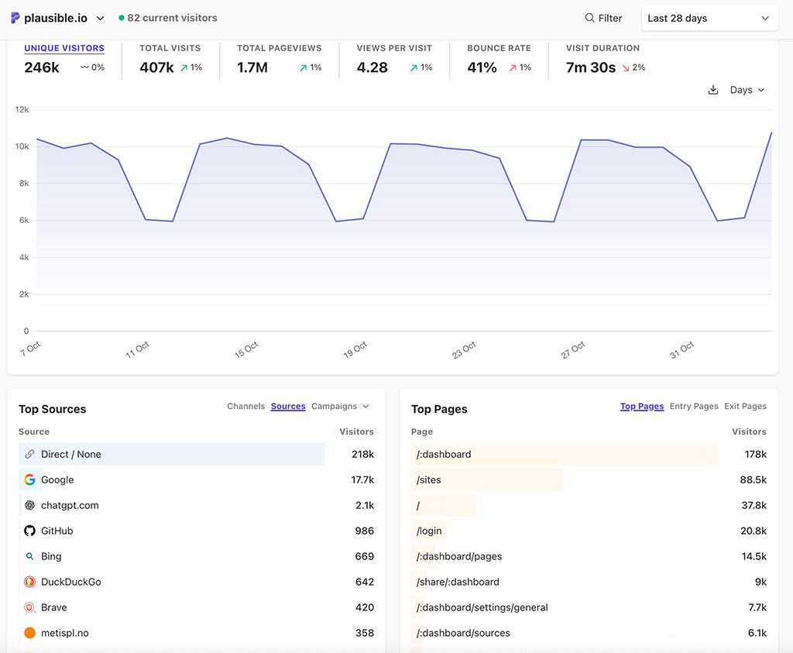The height and width of the screenshot is (653, 793).
Task: Switch to the Channels tab
Action: click(245, 406)
